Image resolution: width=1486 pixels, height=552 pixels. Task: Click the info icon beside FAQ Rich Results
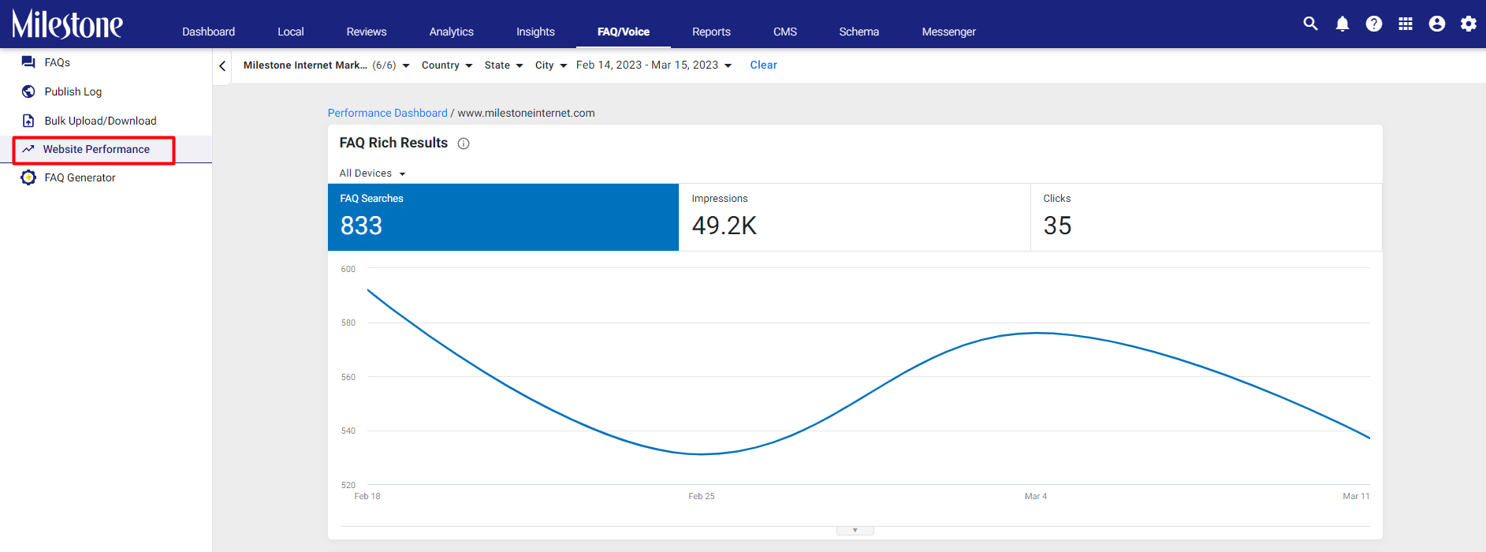point(464,144)
